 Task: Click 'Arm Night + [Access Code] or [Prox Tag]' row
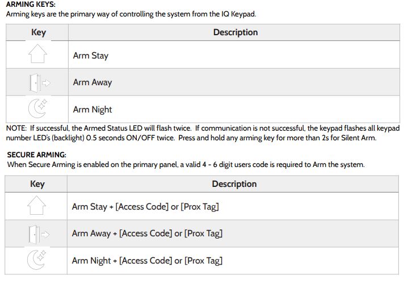point(202,261)
